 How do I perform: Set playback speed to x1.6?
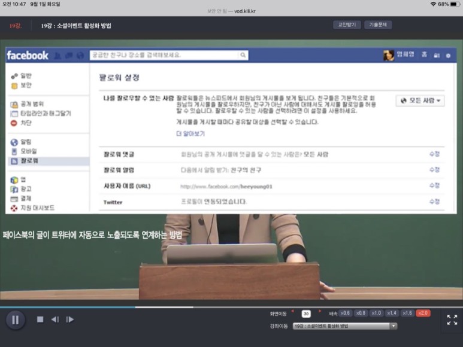click(x=407, y=313)
